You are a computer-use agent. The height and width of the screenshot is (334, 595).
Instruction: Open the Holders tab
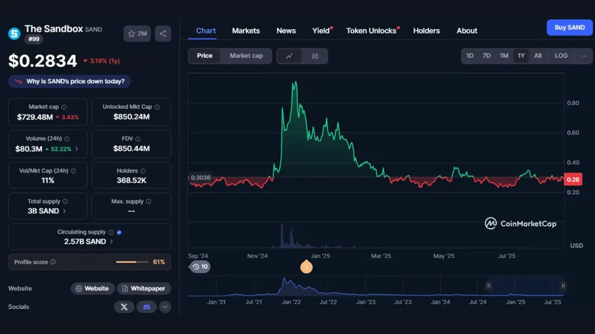[x=426, y=31]
